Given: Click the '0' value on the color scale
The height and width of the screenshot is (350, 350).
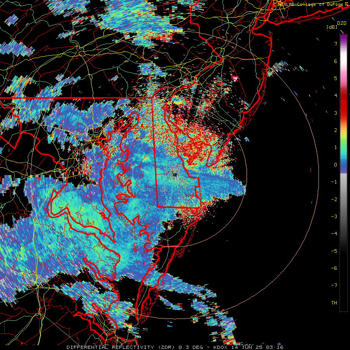Looking at the screenshot, I should pos(336,165).
